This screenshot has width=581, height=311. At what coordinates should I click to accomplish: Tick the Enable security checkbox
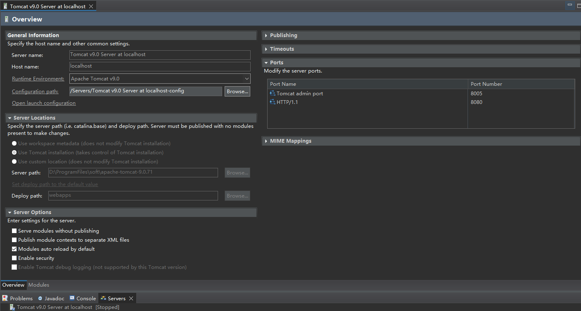(14, 258)
